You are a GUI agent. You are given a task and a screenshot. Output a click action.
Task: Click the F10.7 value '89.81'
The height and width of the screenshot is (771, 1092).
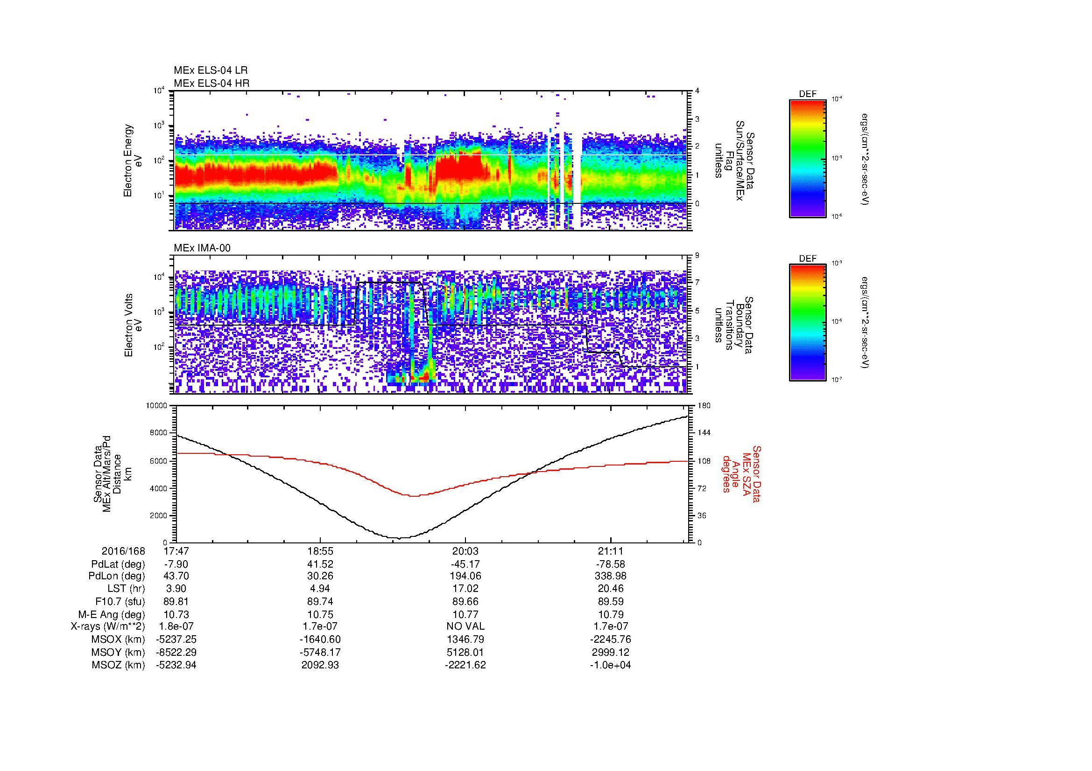[x=176, y=601]
